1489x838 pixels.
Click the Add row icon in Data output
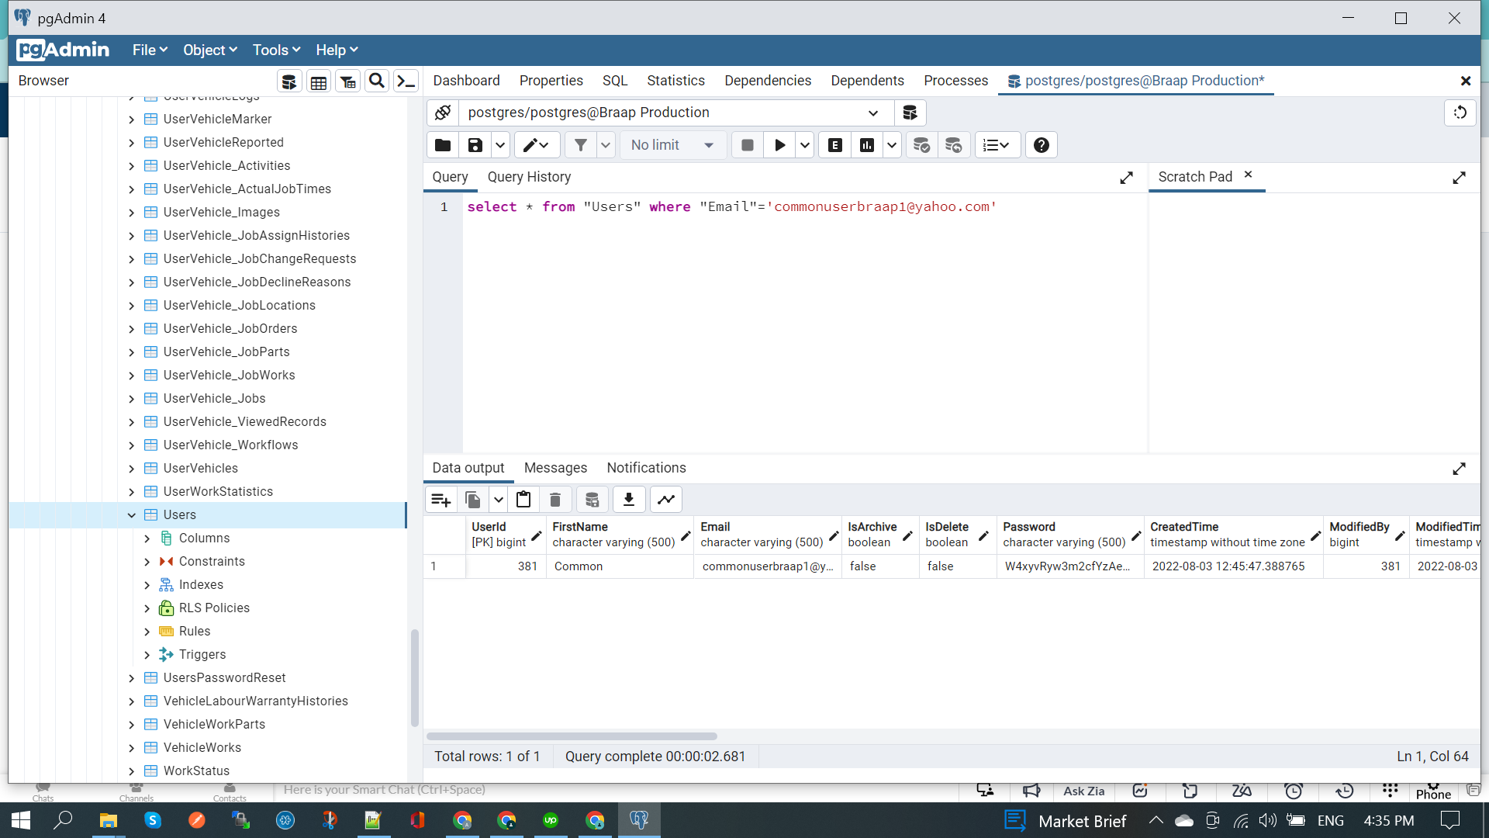tap(441, 500)
